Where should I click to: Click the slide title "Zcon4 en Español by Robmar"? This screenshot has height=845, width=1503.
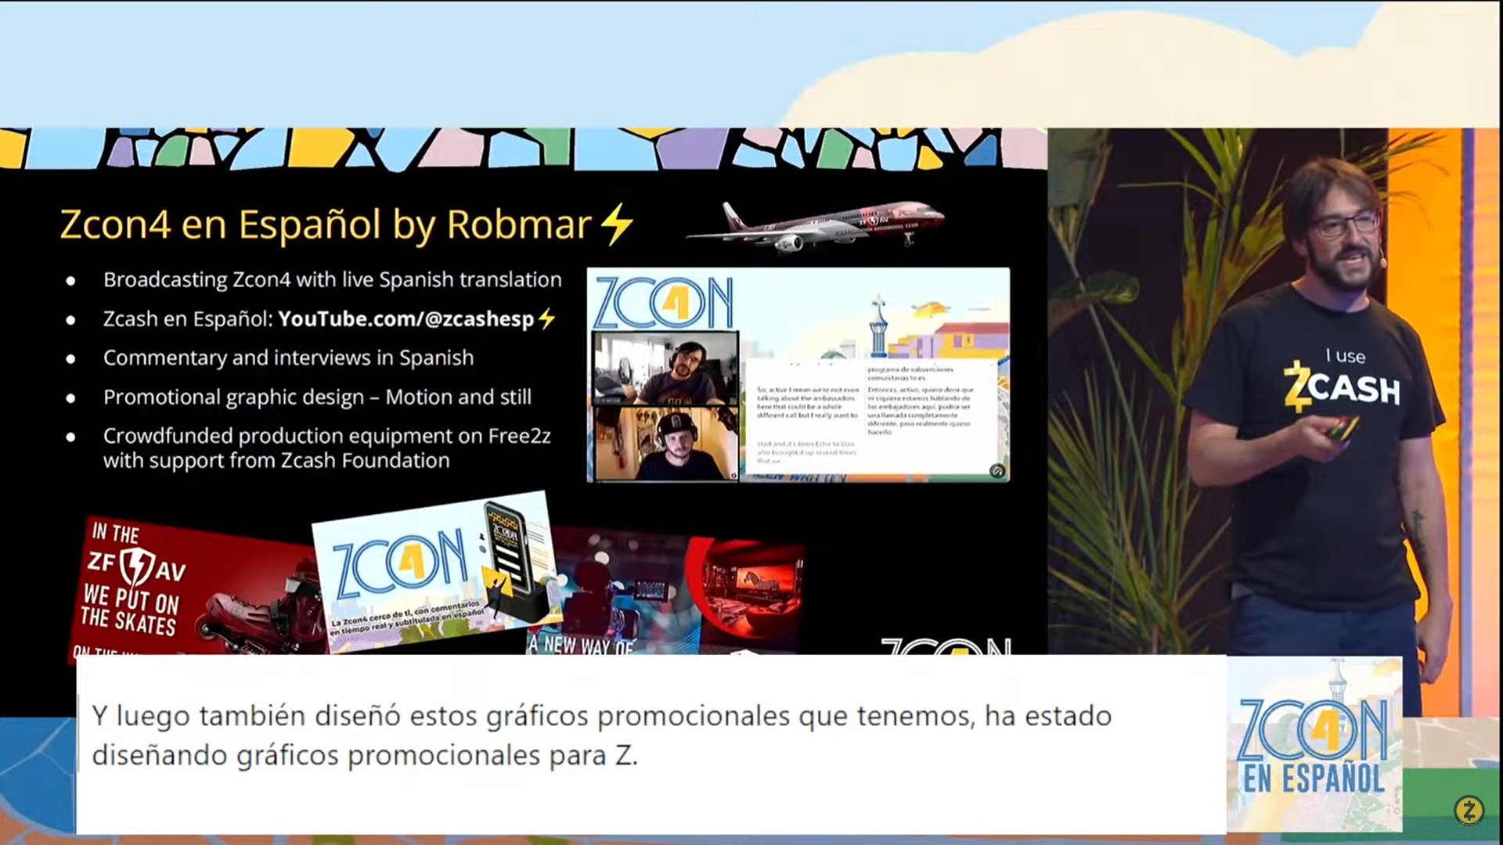[x=326, y=225]
